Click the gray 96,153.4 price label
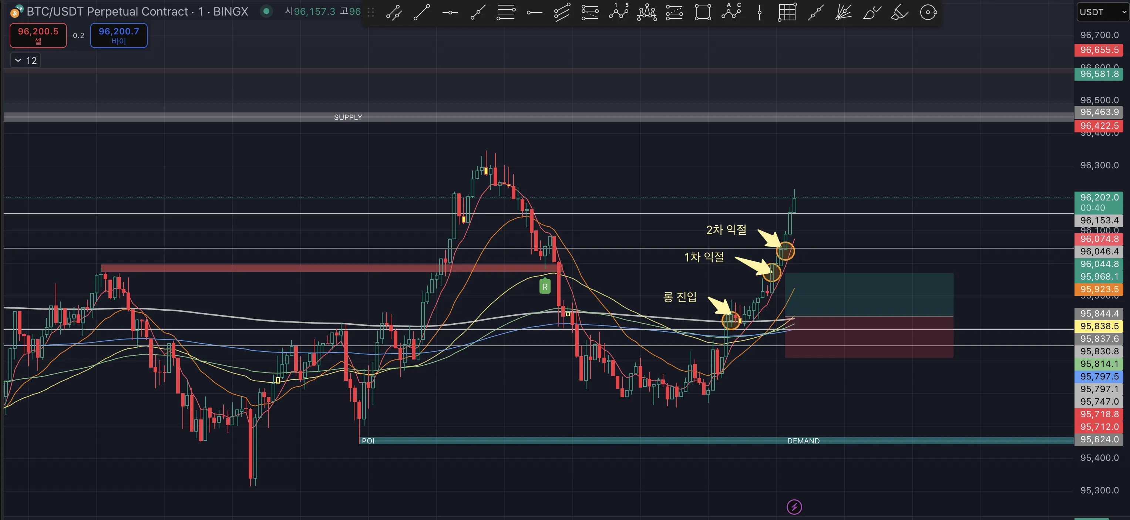This screenshot has width=1130, height=520. coord(1099,220)
